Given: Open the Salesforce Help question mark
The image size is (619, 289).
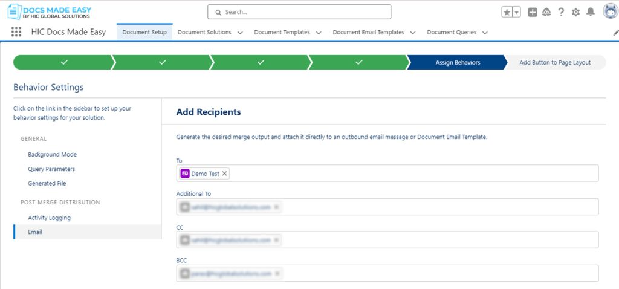Looking at the screenshot, I should tap(561, 12).
